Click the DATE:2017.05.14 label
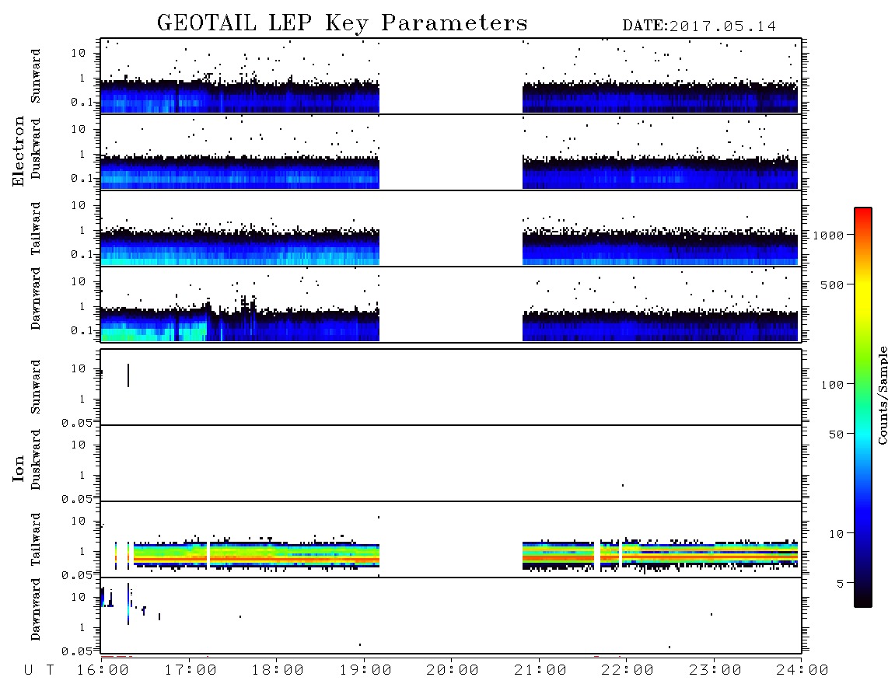 click(699, 26)
